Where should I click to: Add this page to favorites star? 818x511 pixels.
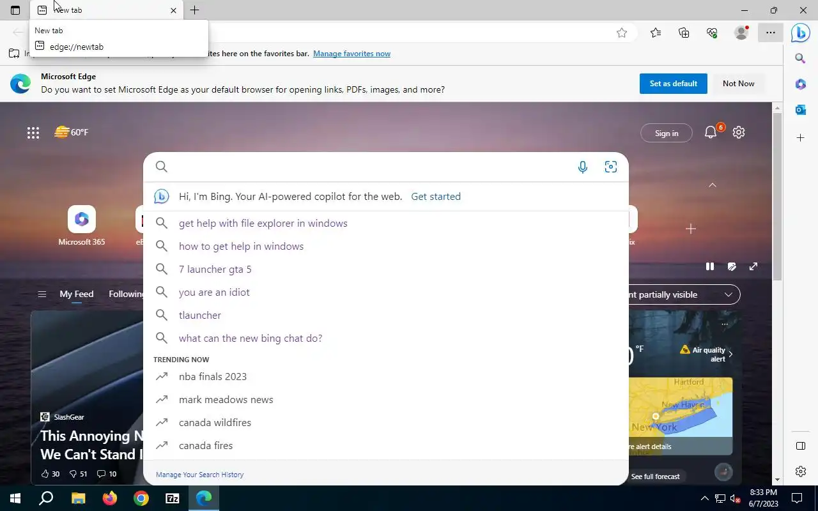coord(622,33)
